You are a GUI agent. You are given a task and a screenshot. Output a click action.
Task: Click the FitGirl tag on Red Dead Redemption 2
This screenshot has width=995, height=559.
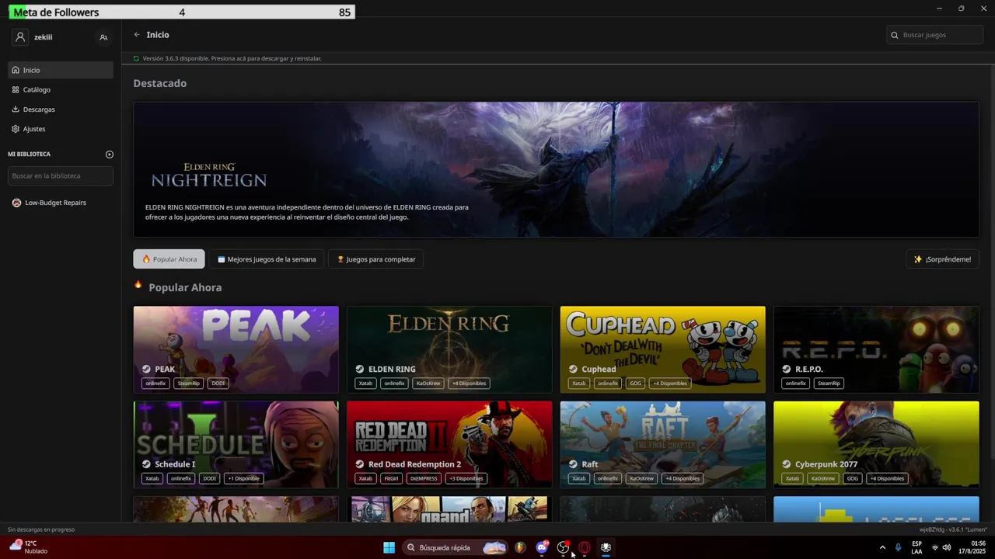[391, 478]
